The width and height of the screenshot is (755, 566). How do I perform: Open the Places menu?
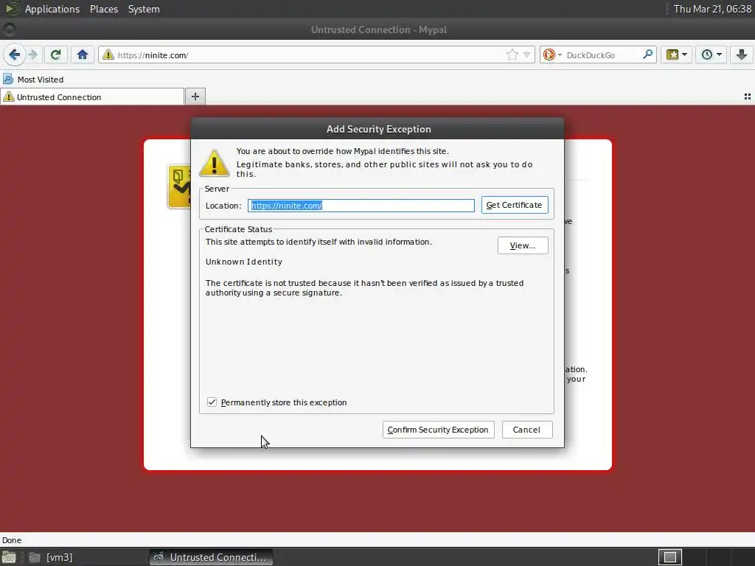click(x=104, y=9)
